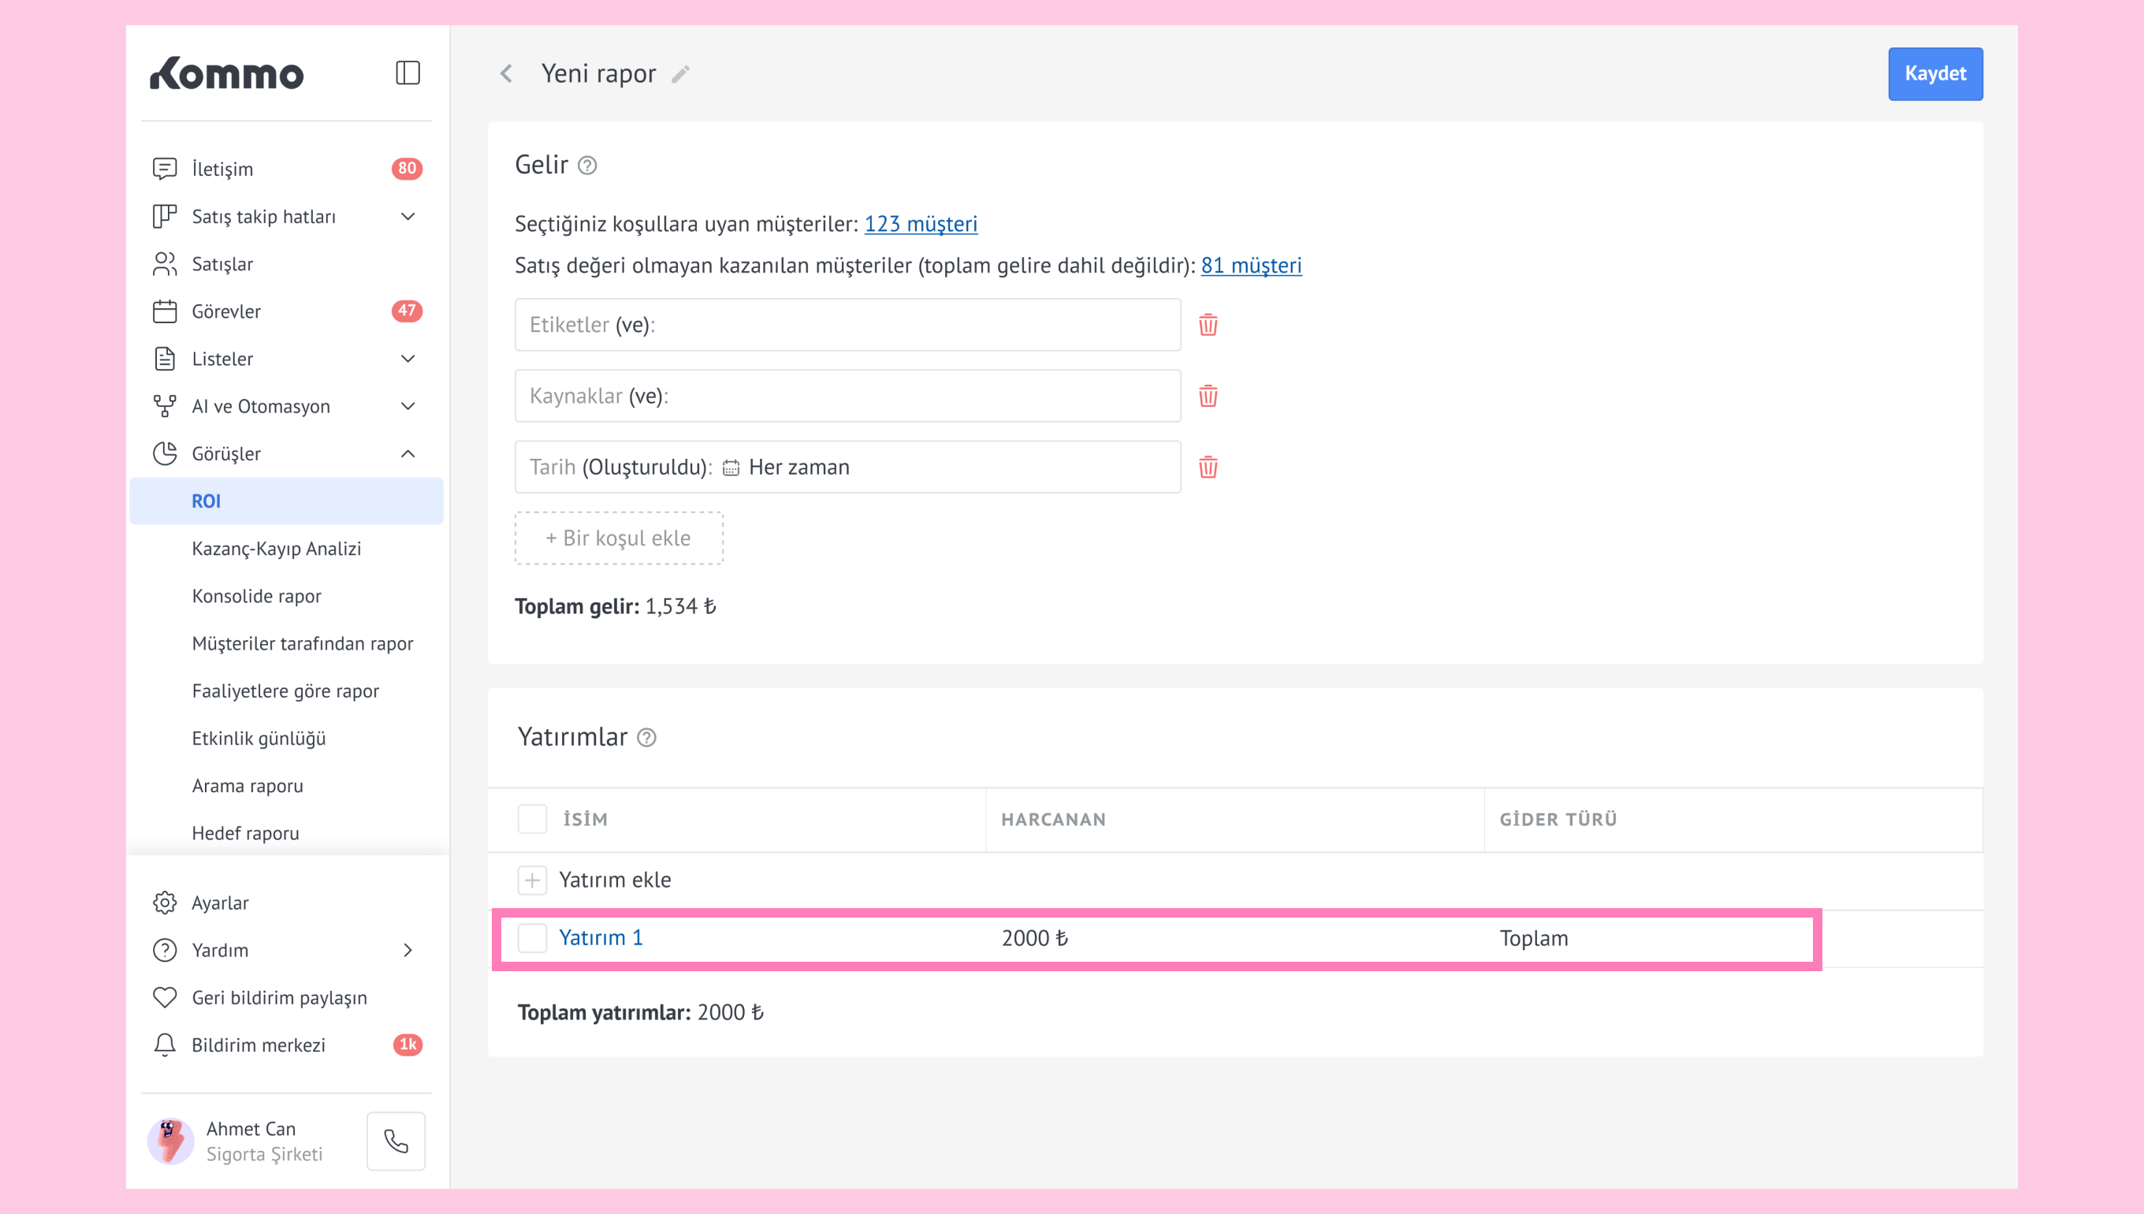Open the 123 müşteri link
This screenshot has height=1214, width=2144.
(921, 223)
